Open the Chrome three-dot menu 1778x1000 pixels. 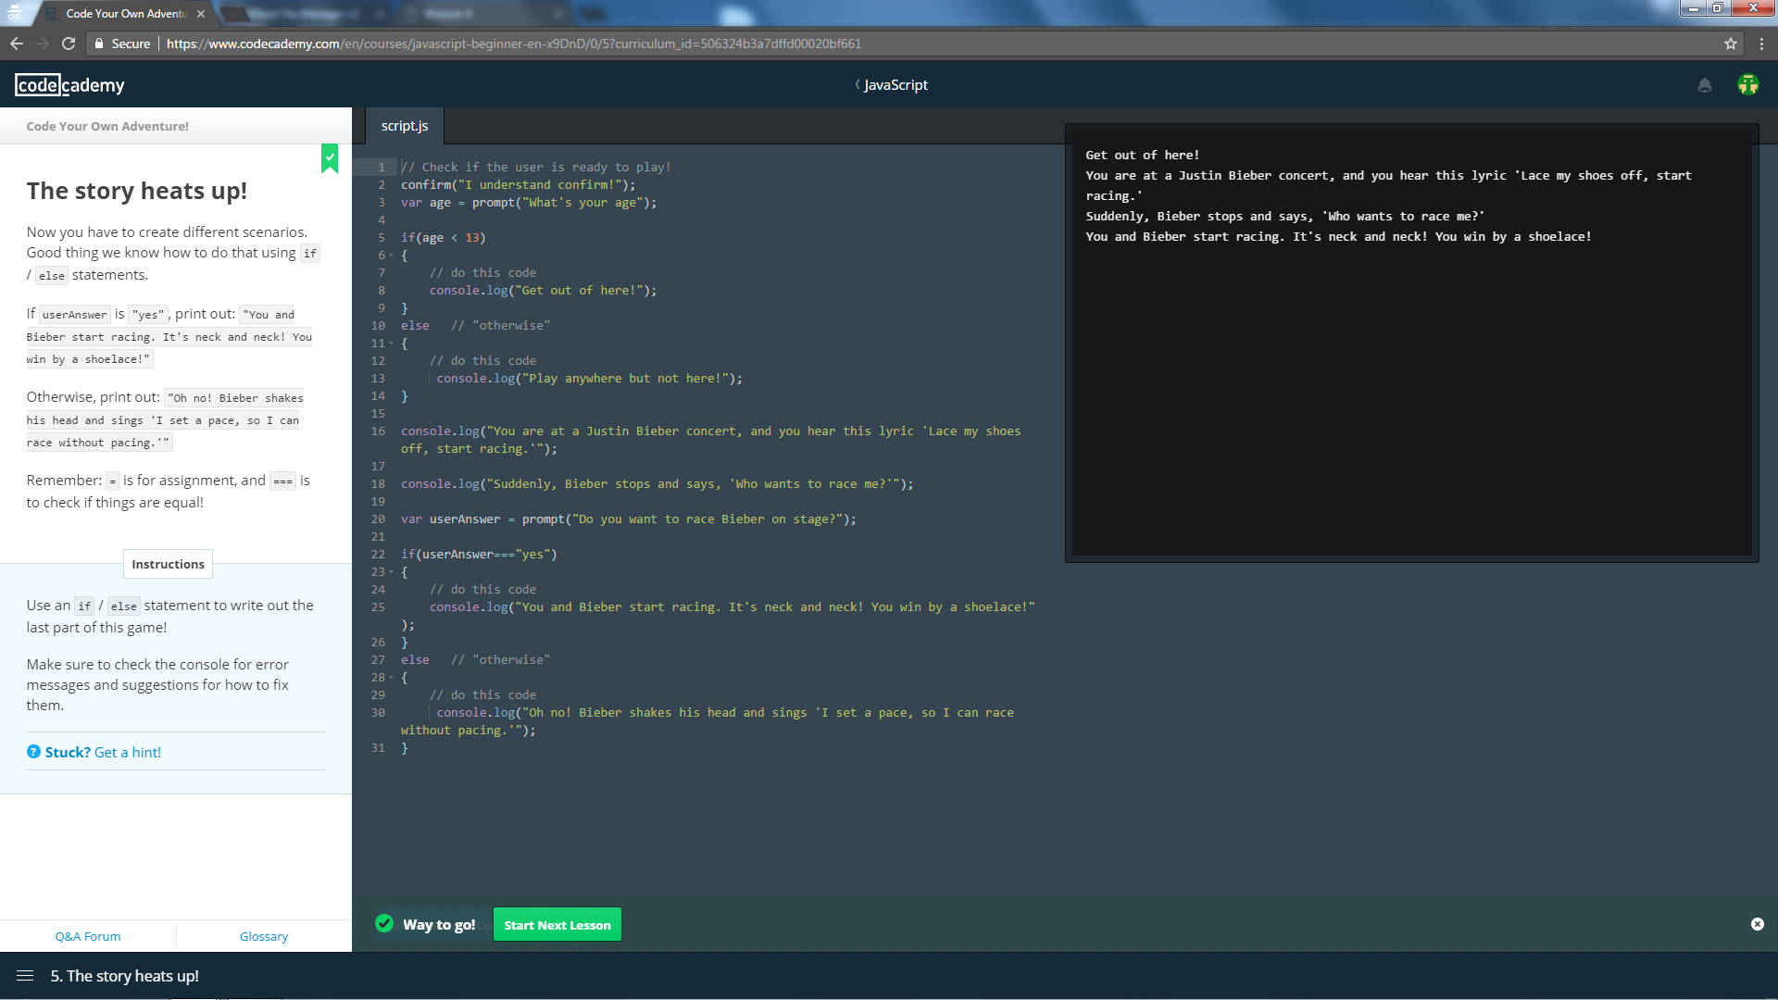coord(1761,44)
